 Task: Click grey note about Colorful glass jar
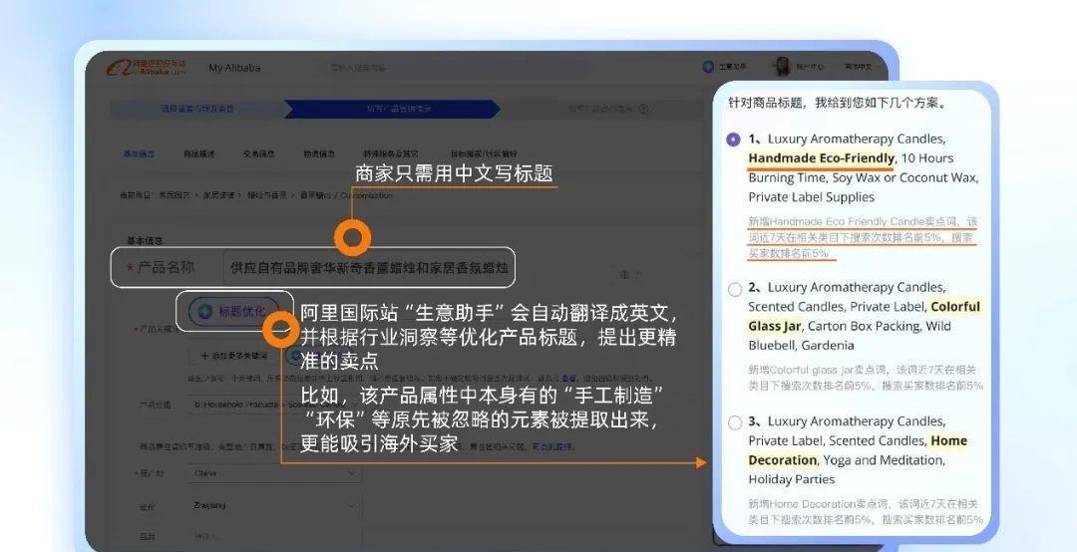pos(866,378)
